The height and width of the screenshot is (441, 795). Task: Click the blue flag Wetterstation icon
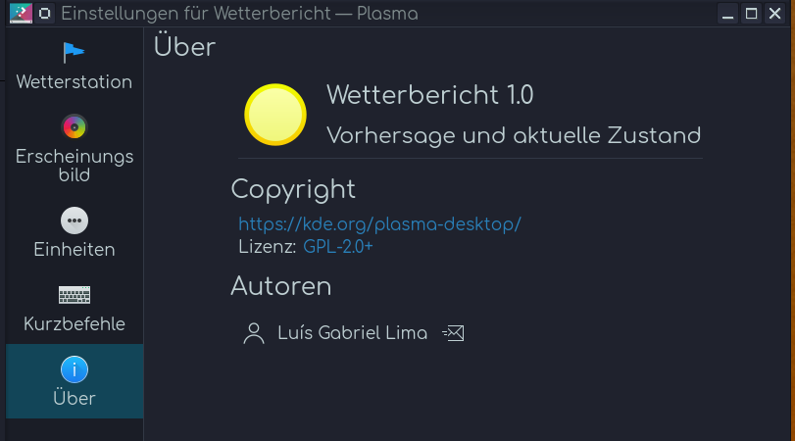point(75,52)
